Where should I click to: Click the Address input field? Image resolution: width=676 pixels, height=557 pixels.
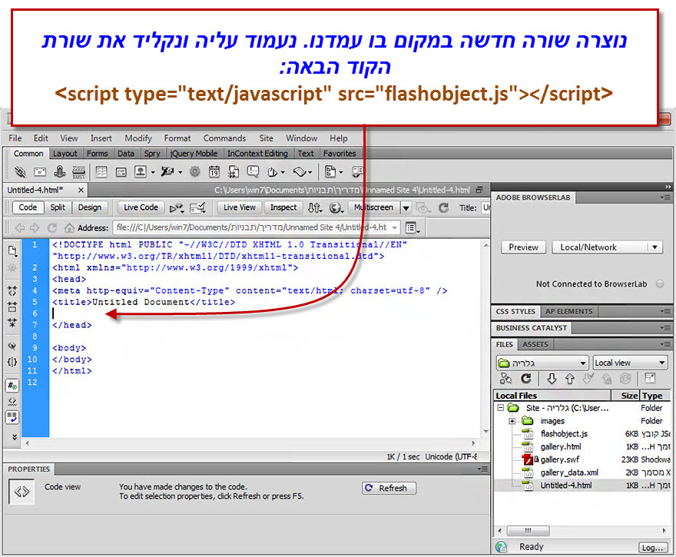pos(257,227)
